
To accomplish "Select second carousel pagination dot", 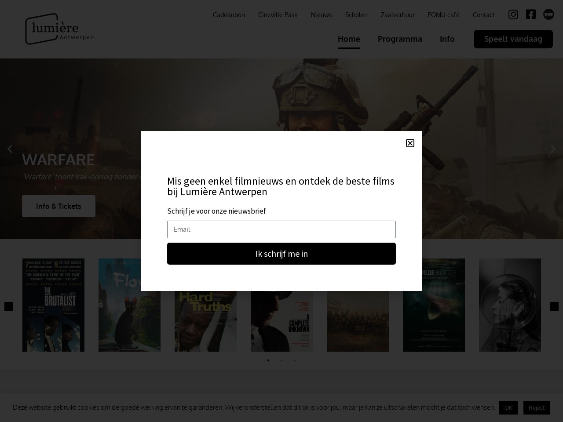I will (281, 360).
